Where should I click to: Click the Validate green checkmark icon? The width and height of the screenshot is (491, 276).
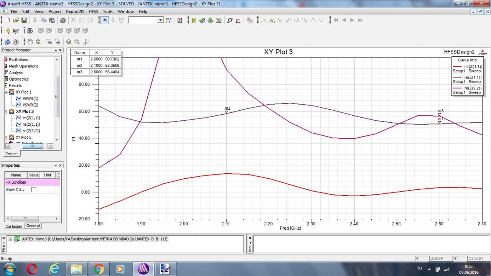(x=202, y=20)
